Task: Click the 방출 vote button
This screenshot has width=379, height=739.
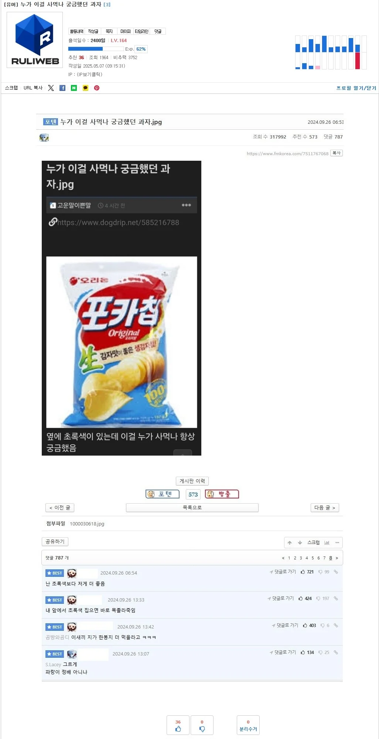Action: [222, 494]
